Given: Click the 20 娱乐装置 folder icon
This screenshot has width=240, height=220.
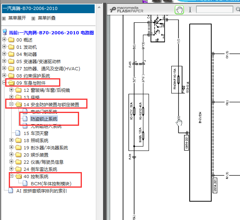Looking at the screenshot, I should pyautogui.click(x=18, y=155).
